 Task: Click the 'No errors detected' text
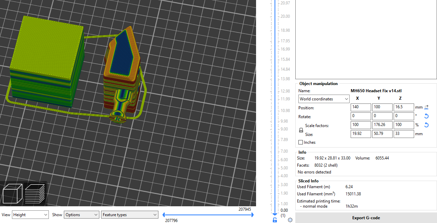pos(314,172)
